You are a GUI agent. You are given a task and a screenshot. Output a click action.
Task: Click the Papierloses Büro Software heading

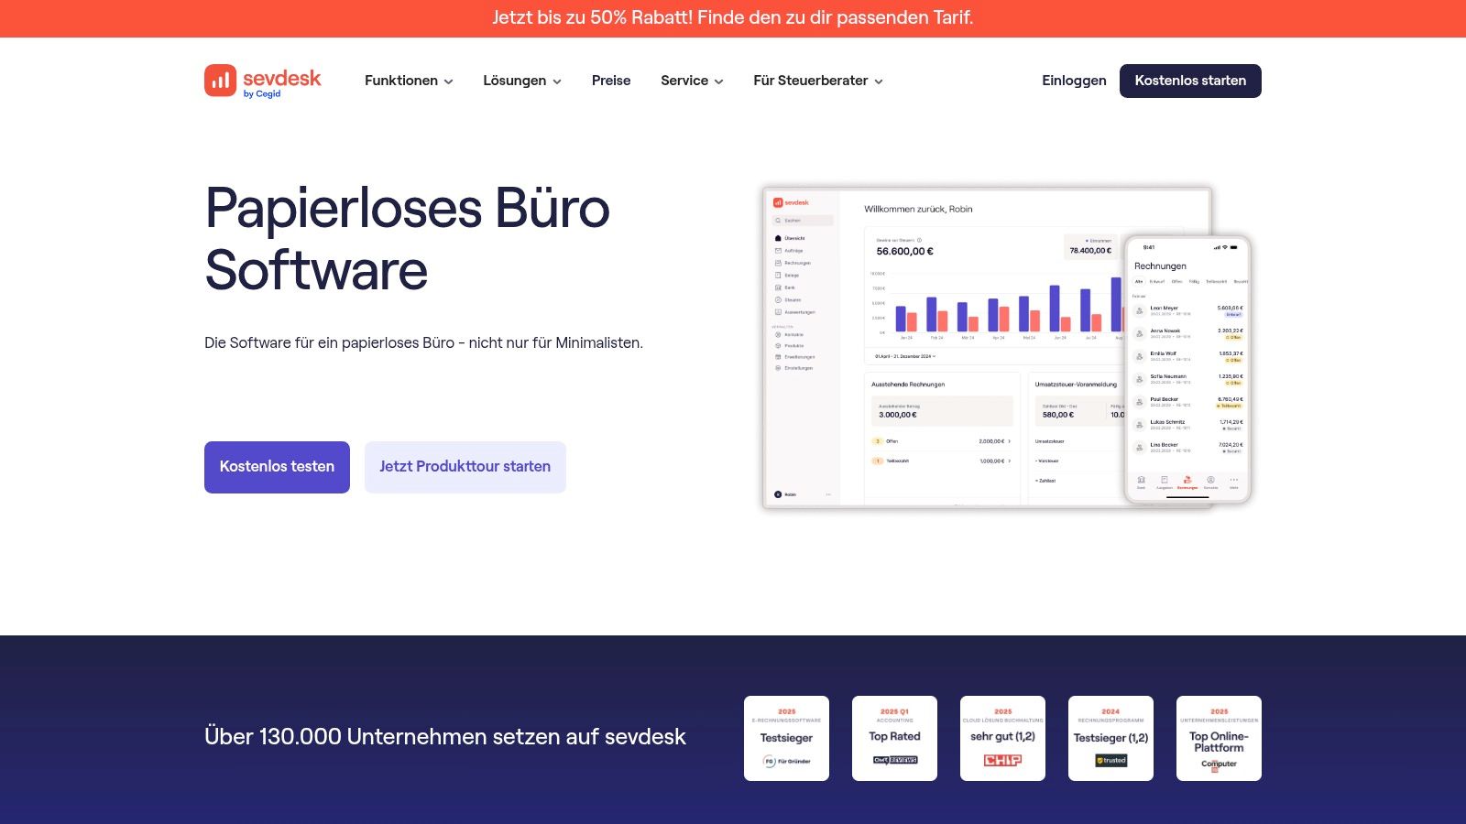pyautogui.click(x=408, y=239)
